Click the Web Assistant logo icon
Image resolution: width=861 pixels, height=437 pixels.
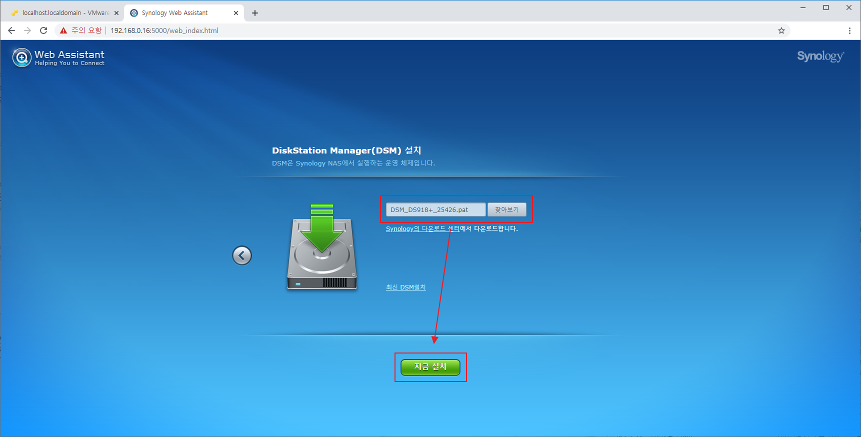point(21,57)
